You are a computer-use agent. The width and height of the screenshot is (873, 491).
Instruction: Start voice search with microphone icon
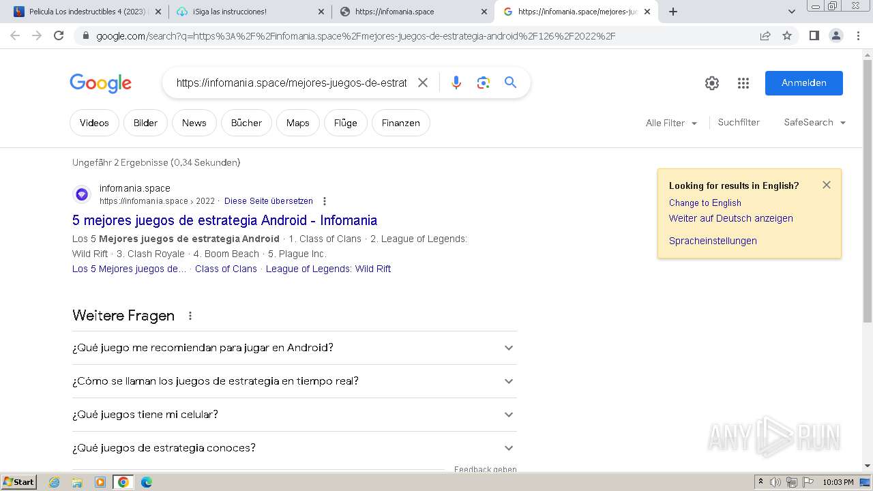(456, 83)
